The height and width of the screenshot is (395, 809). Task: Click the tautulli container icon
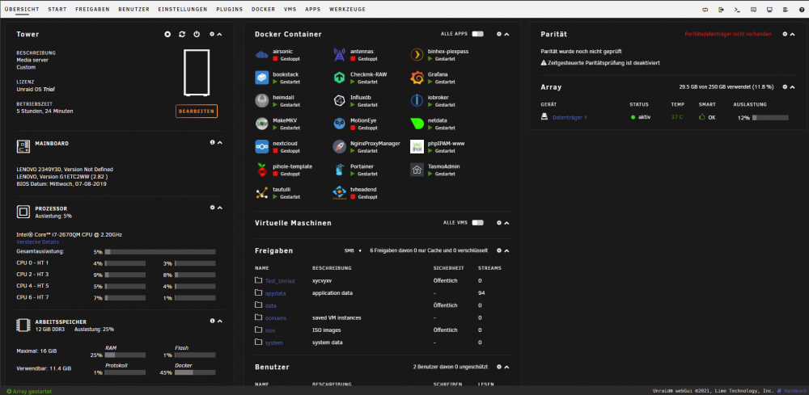tap(262, 192)
